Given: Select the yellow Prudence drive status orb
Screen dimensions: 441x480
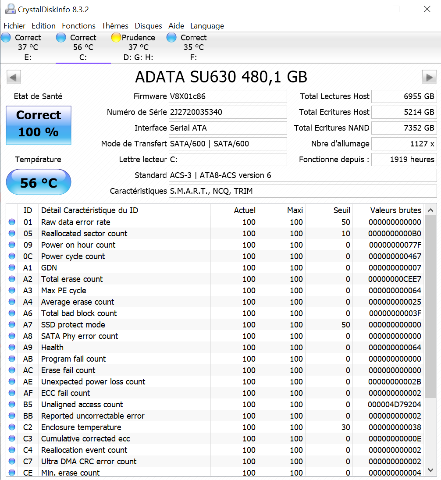Looking at the screenshot, I should (x=116, y=38).
